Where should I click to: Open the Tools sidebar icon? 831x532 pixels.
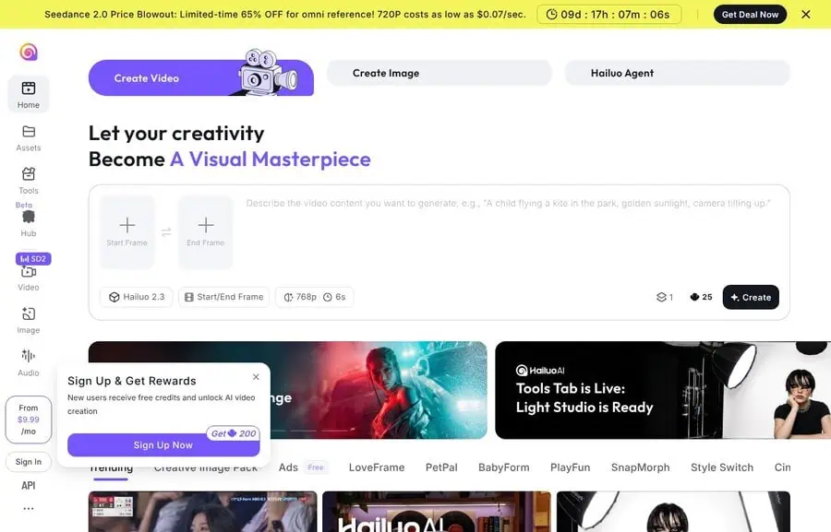click(29, 173)
